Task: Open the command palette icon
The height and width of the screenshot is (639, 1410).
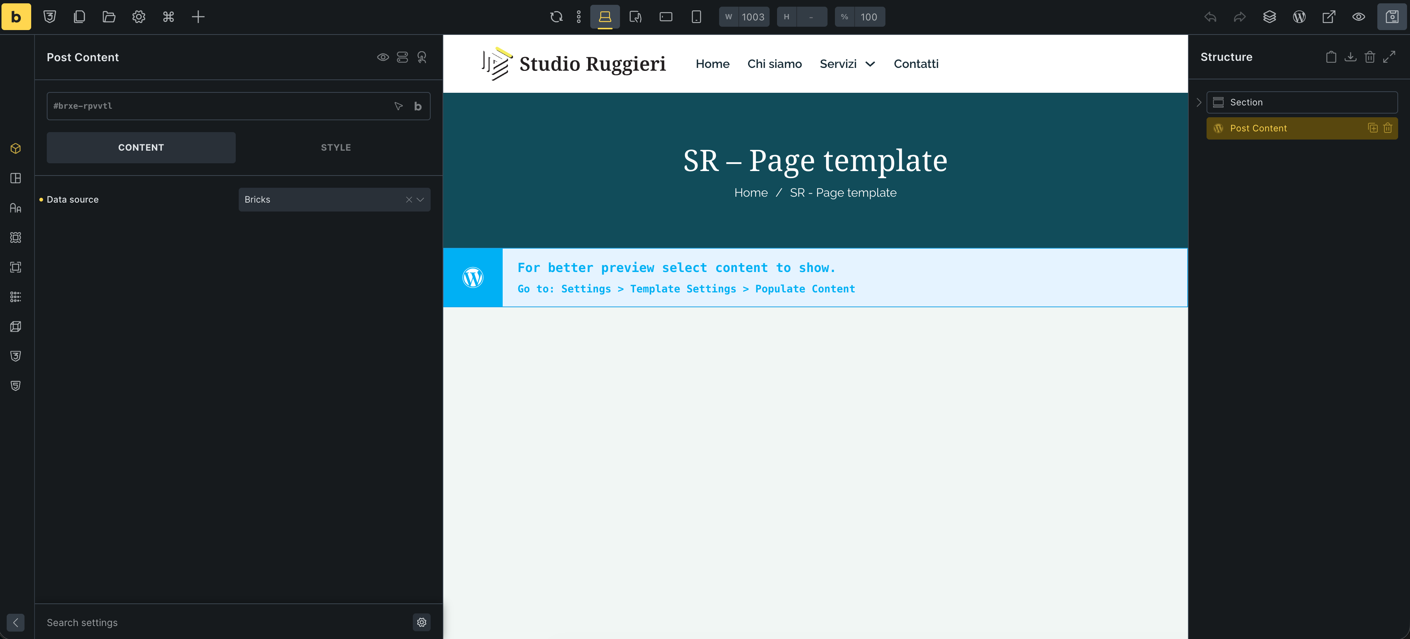Action: (169, 17)
